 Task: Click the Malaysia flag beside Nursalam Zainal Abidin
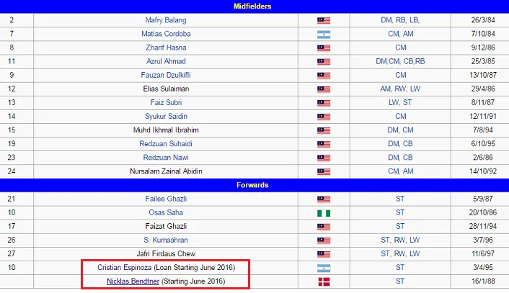pos(324,171)
